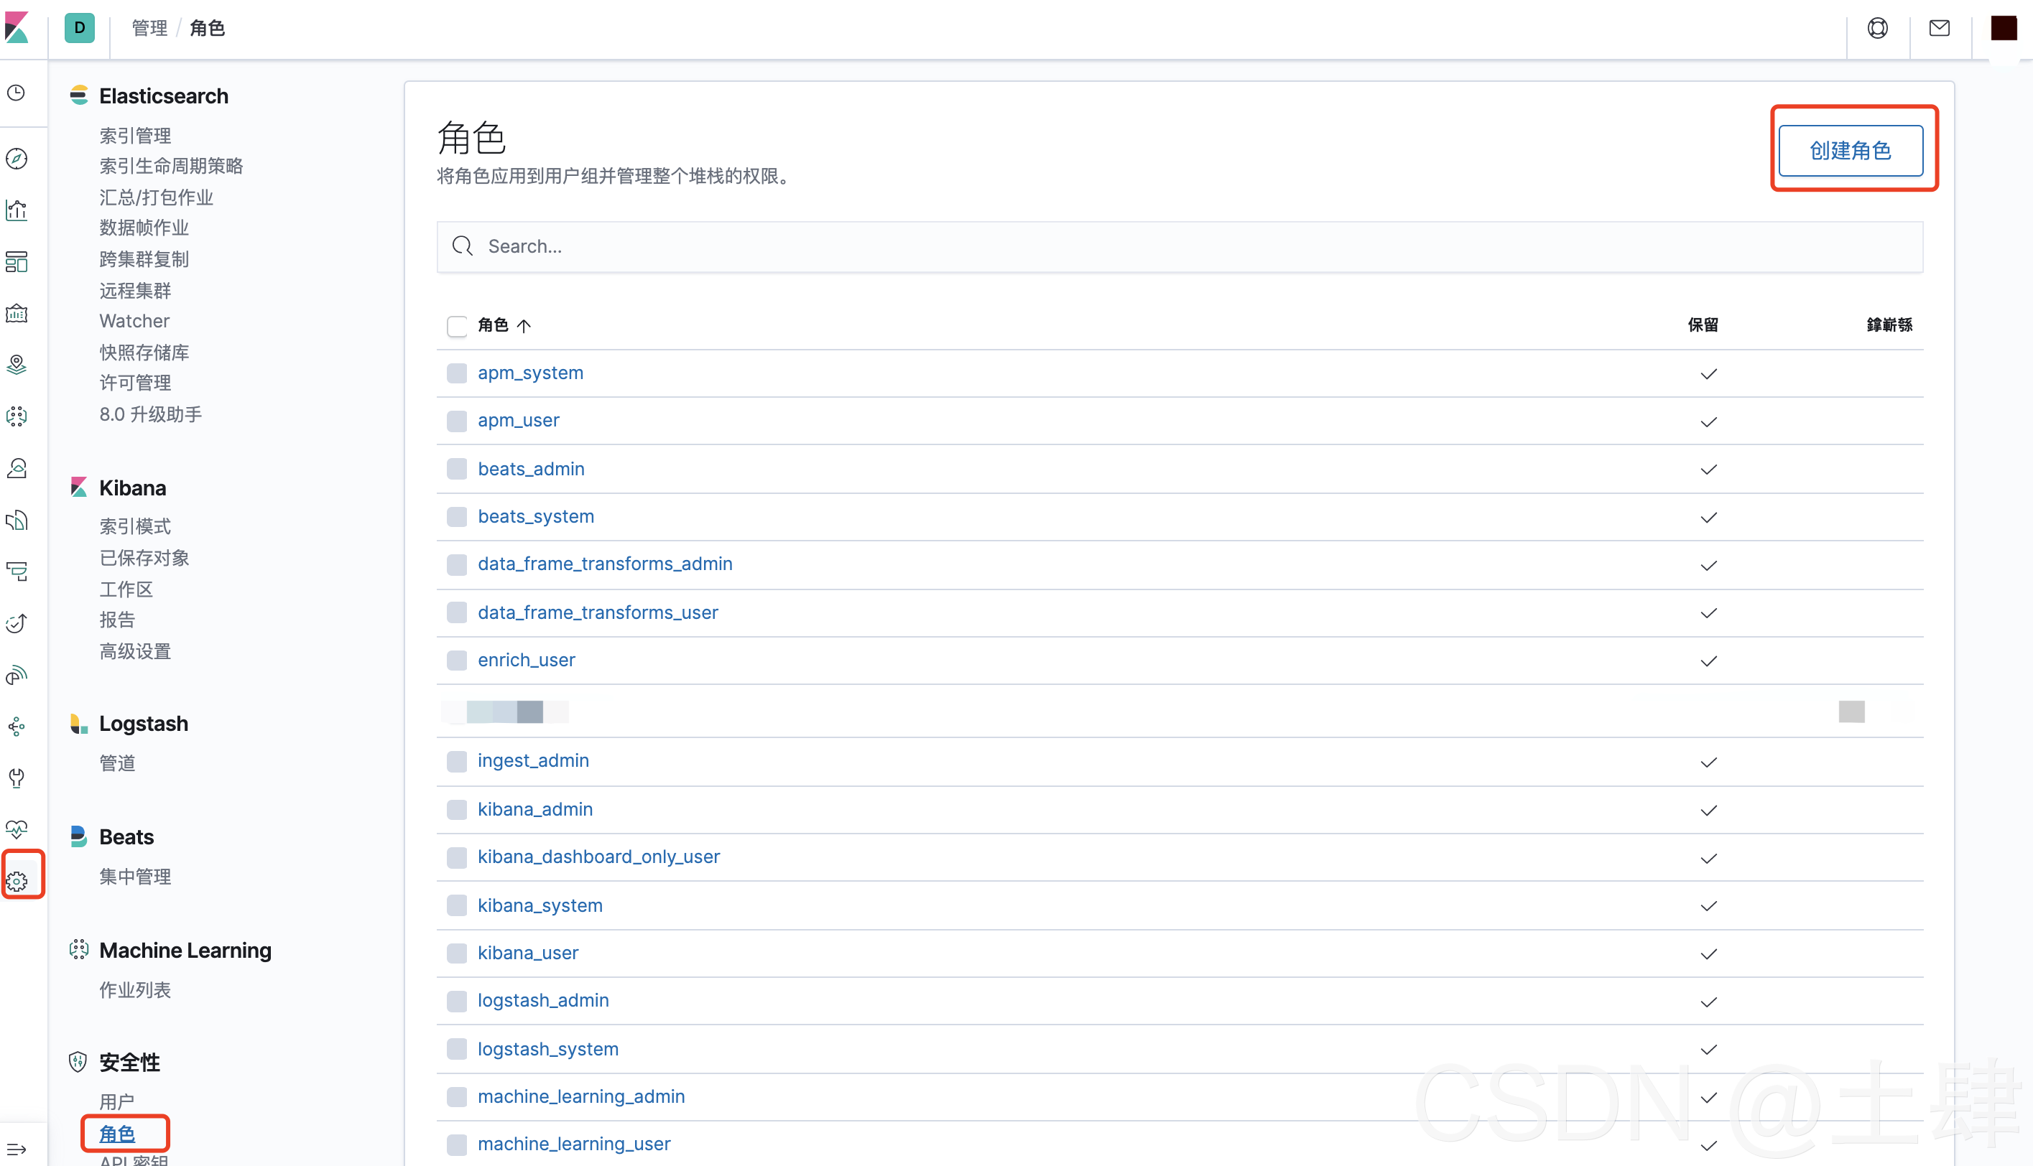Expand the side navigation arrow icon
This screenshot has width=2033, height=1166.
pyautogui.click(x=17, y=1149)
